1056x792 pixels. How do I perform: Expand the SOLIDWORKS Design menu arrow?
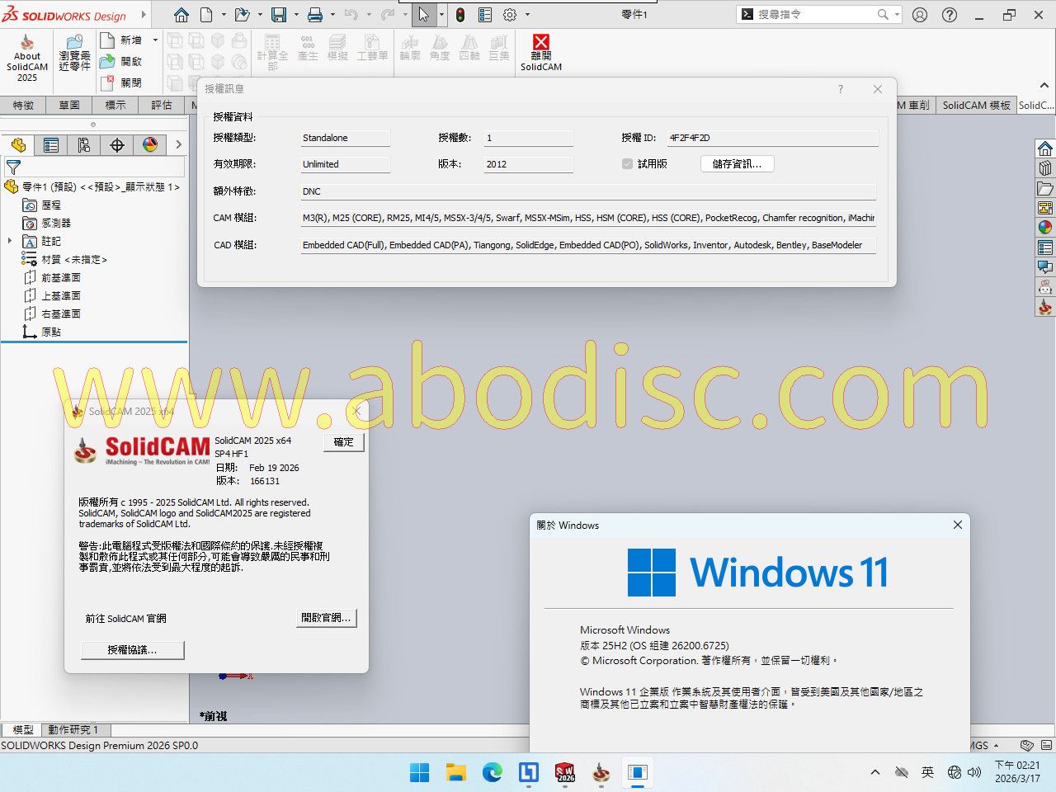coord(144,15)
